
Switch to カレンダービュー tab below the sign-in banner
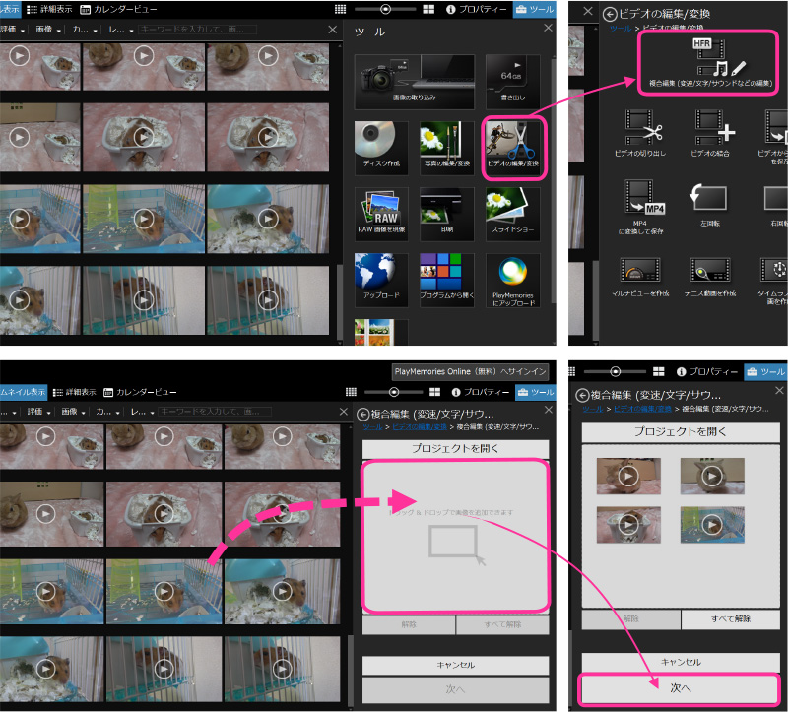click(x=140, y=392)
